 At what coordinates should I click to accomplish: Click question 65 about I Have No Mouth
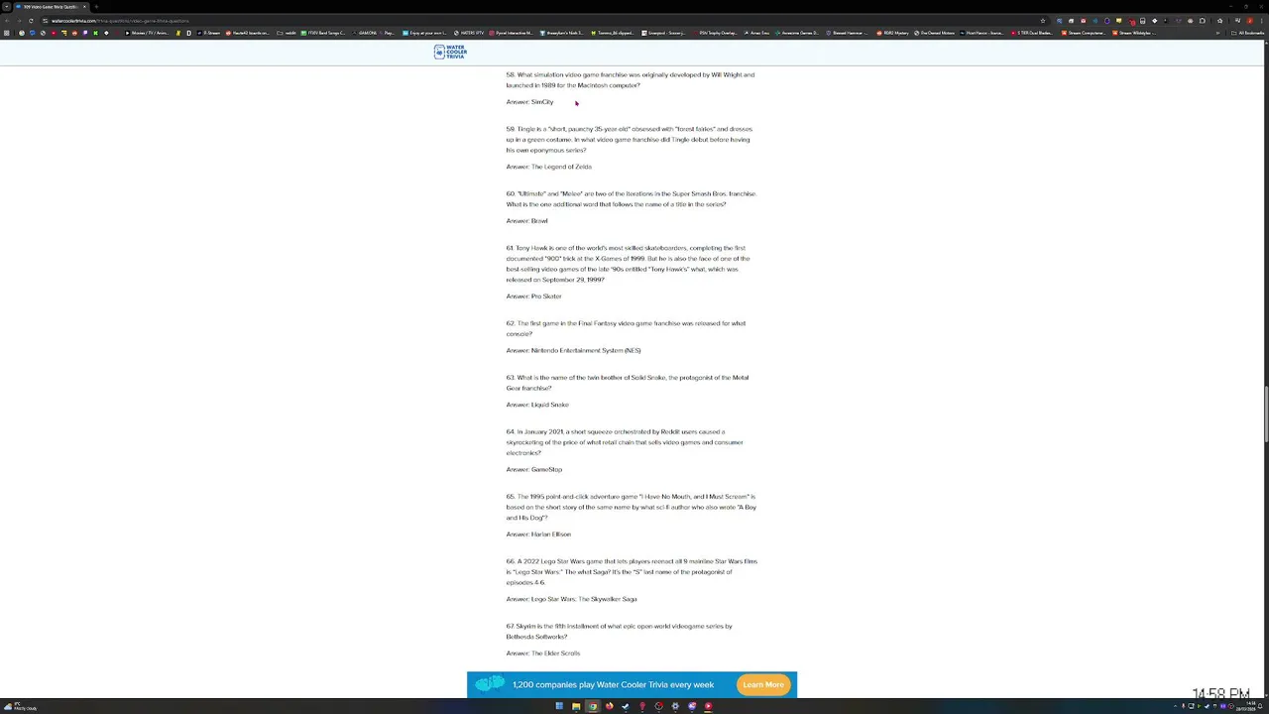click(x=631, y=507)
